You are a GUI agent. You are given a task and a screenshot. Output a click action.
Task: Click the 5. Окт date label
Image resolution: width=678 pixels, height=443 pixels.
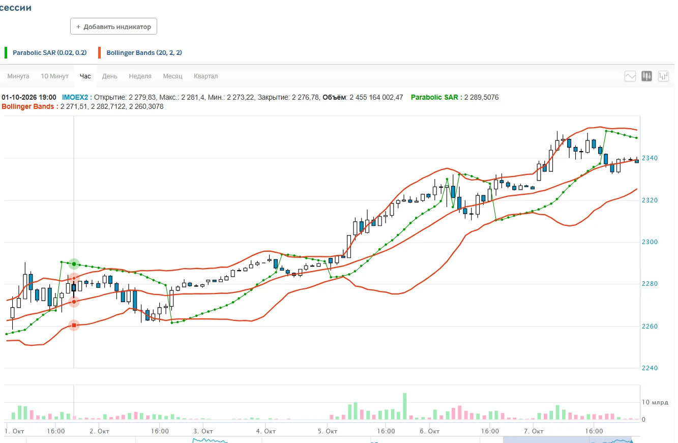(328, 431)
